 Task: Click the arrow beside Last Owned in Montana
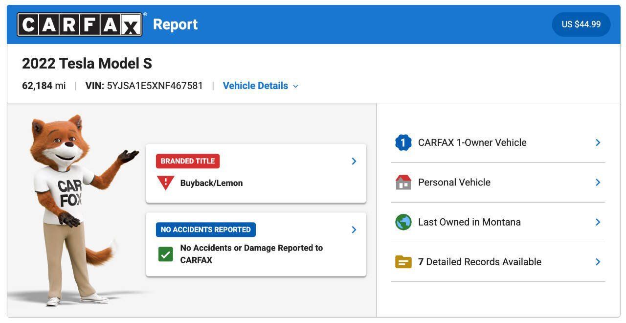click(x=598, y=222)
